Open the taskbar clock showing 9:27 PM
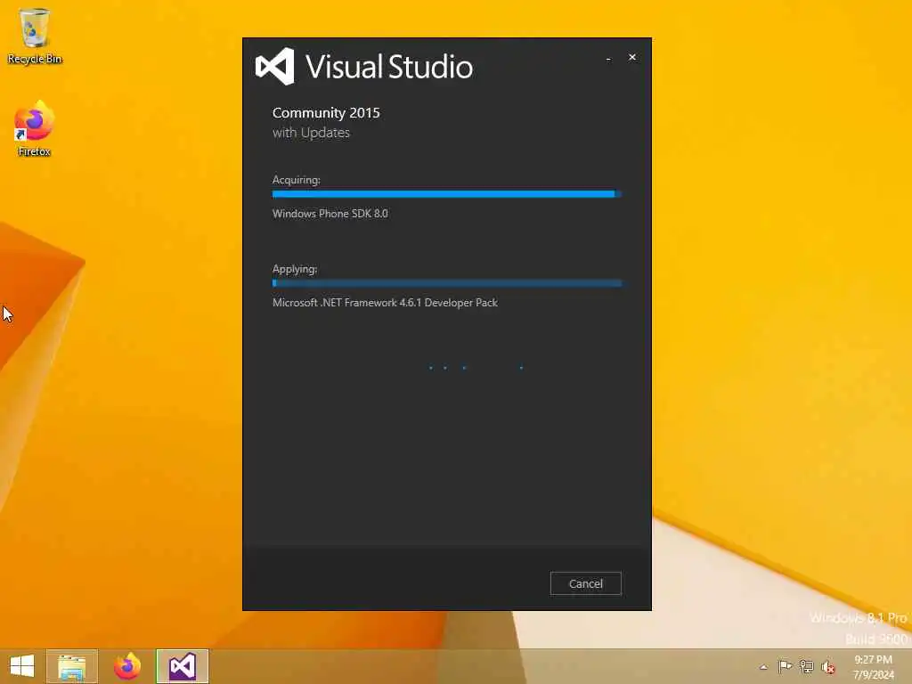912x684 pixels. 873,667
